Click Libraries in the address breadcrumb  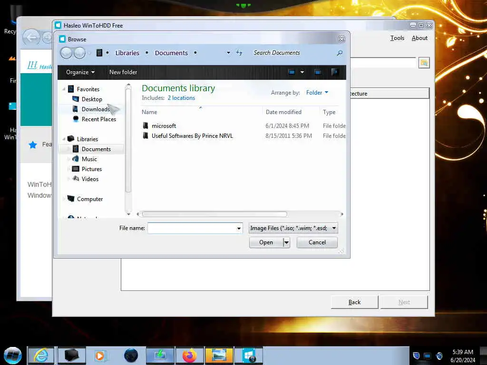tap(127, 53)
